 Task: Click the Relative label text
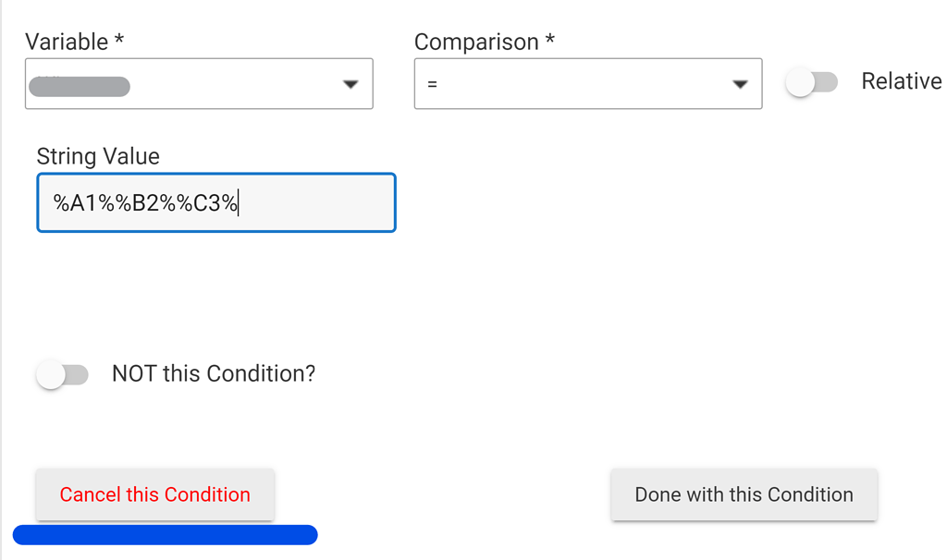[901, 81]
